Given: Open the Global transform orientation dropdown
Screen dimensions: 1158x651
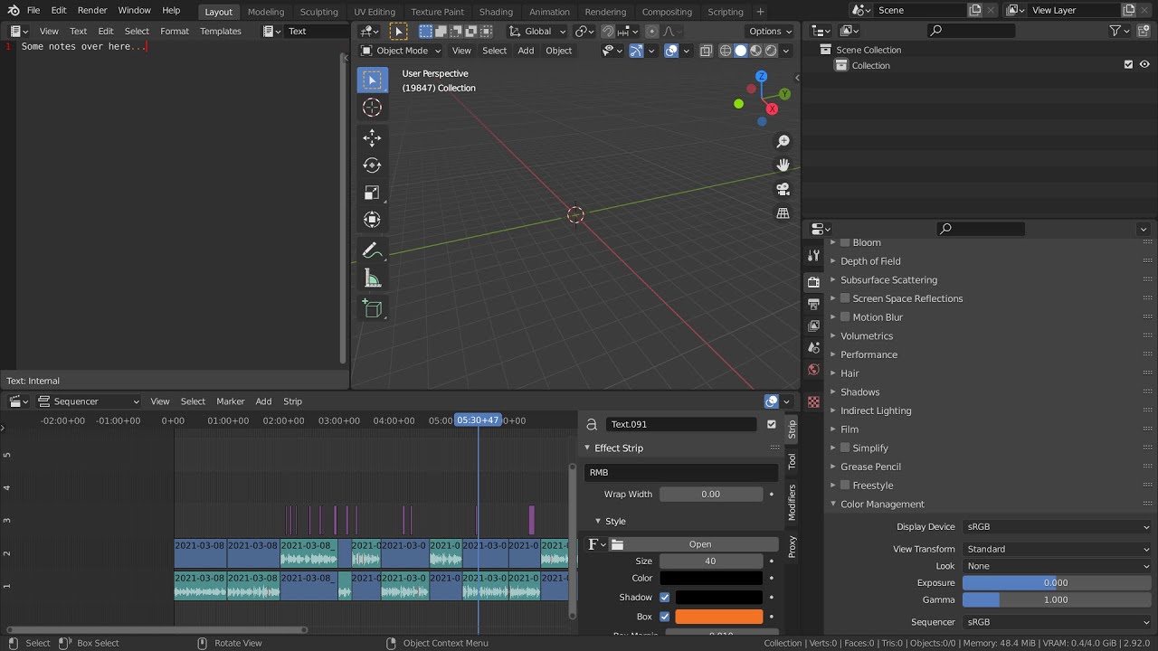Looking at the screenshot, I should [537, 31].
